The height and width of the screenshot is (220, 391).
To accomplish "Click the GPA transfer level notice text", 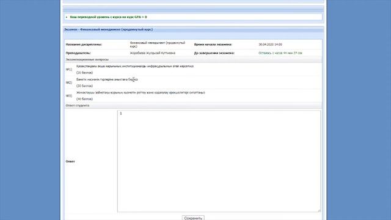I will point(109,17).
